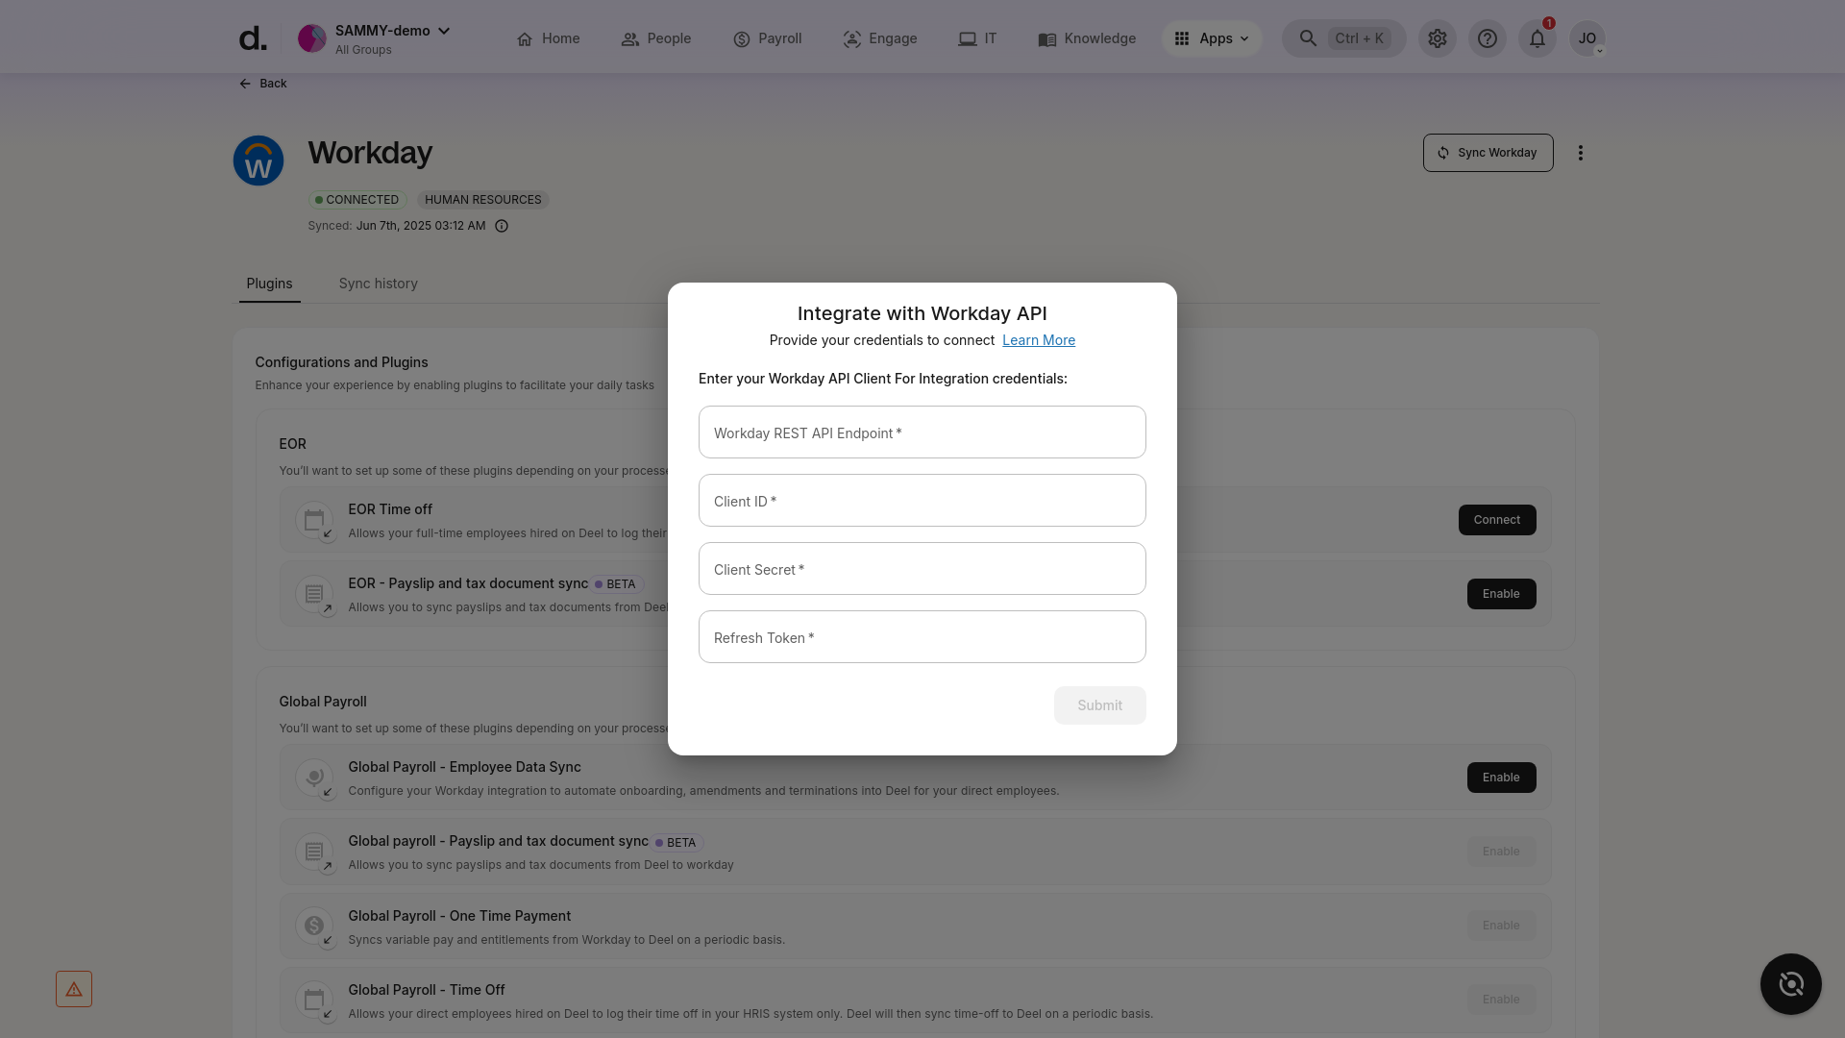The width and height of the screenshot is (1845, 1038).
Task: Click the Configurations and Plugins heading
Action: pyautogui.click(x=341, y=362)
